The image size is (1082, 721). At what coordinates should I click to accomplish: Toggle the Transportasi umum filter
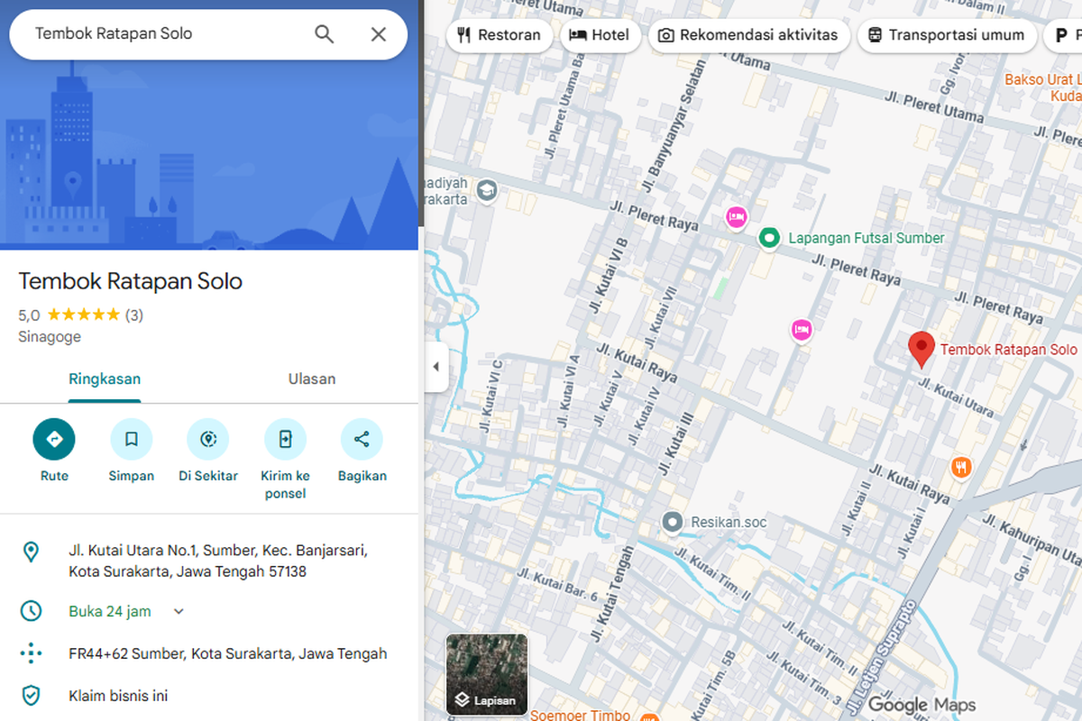pyautogui.click(x=947, y=35)
